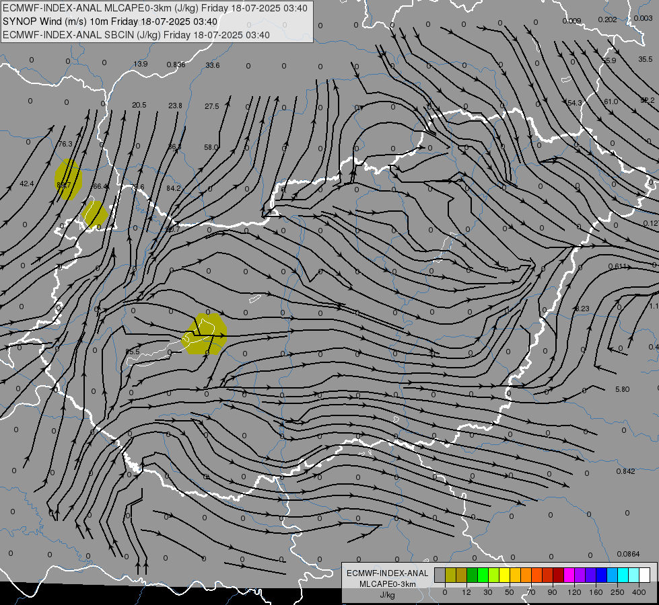Click the map value 79.6
Screen dimensions: 659x605
[x=137, y=187]
